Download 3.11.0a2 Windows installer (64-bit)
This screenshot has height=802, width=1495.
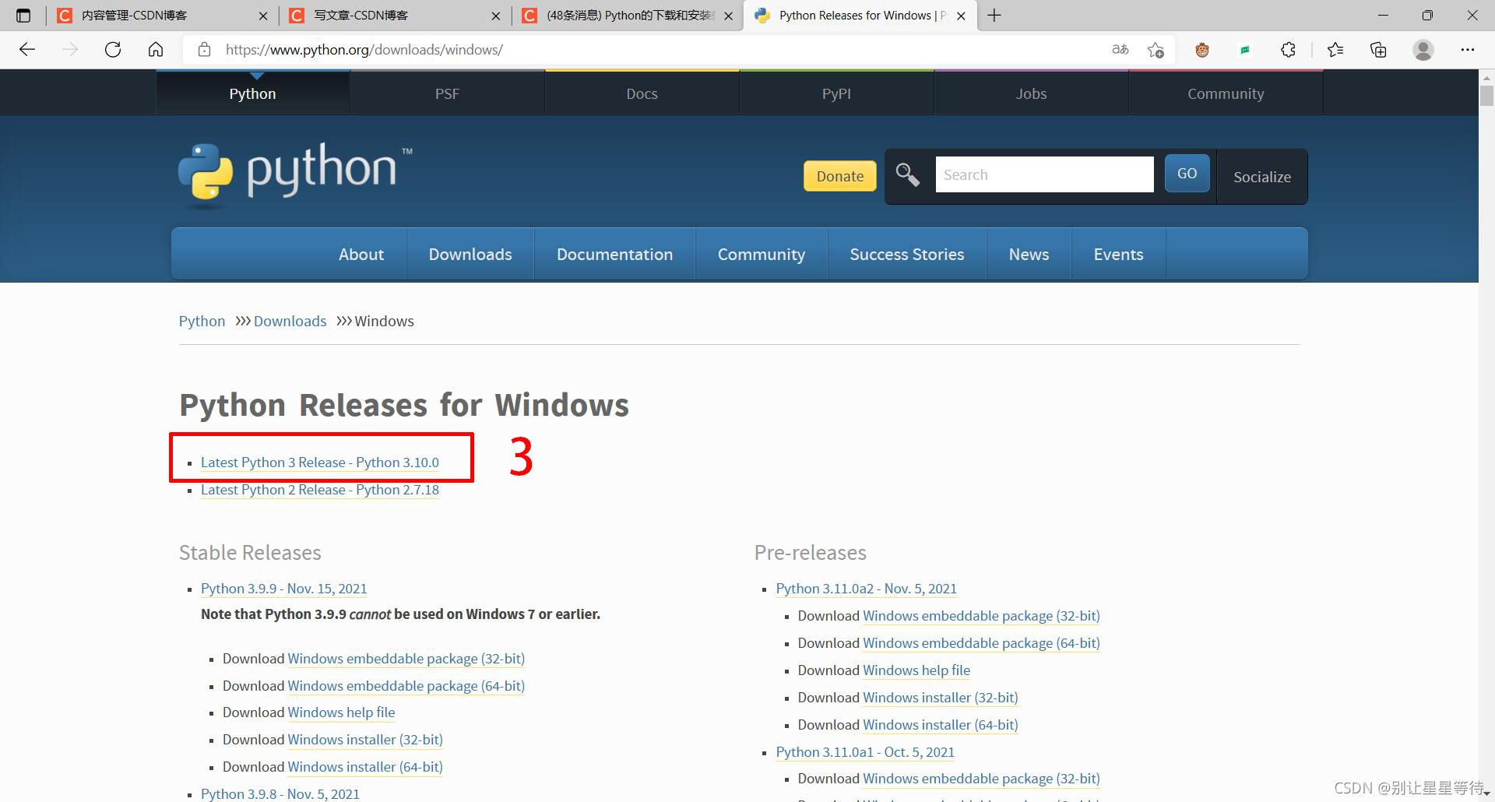click(941, 725)
